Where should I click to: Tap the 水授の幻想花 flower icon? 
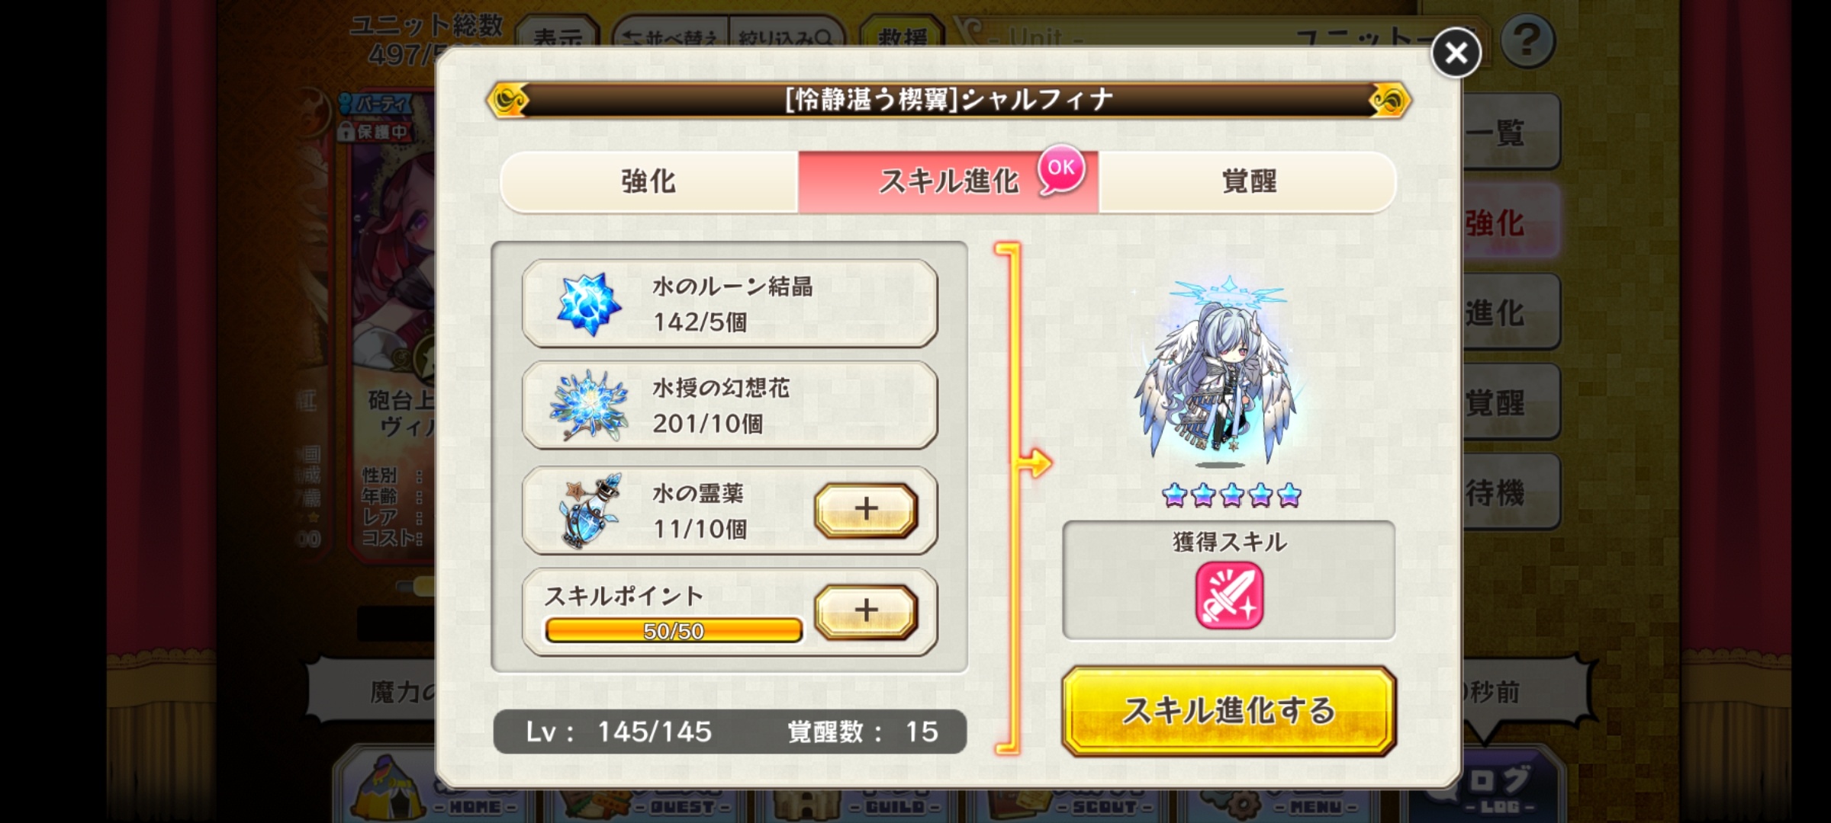point(588,405)
